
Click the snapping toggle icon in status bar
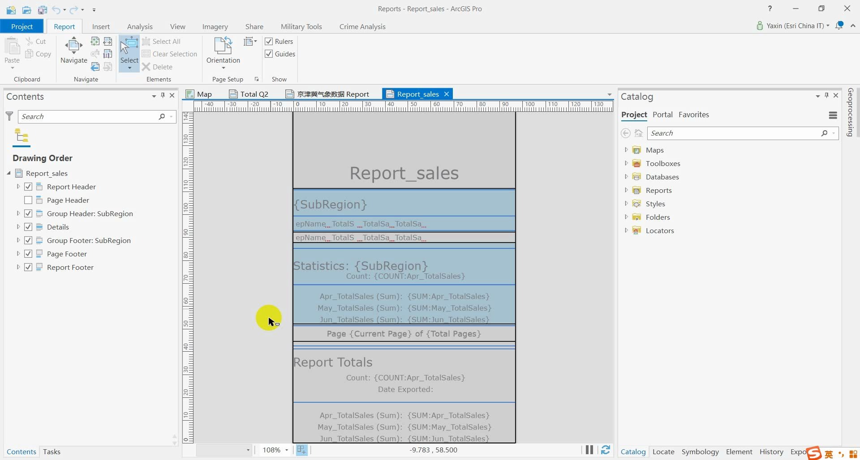(x=301, y=450)
